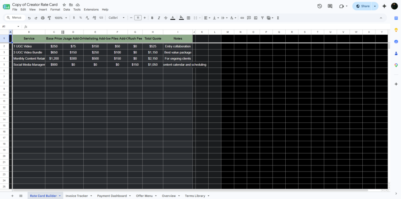The width and height of the screenshot is (401, 199).
Task: Create a filter with the funnel icon
Action: coord(263,18)
